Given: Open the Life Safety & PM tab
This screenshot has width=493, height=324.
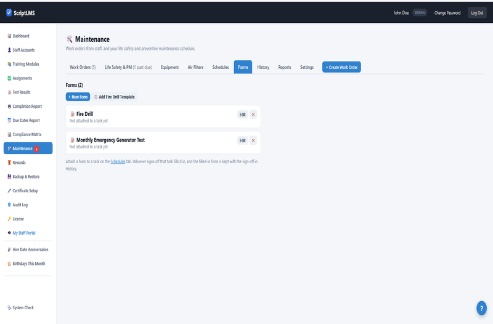Looking at the screenshot, I should pos(128,67).
